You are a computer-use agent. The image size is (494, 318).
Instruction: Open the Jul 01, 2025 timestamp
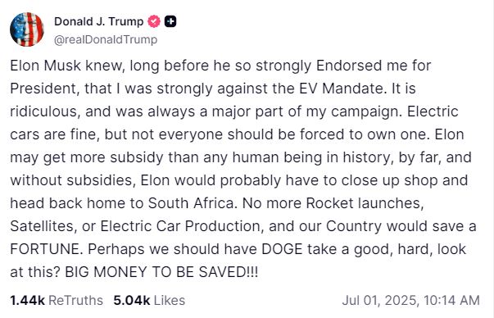click(381, 300)
